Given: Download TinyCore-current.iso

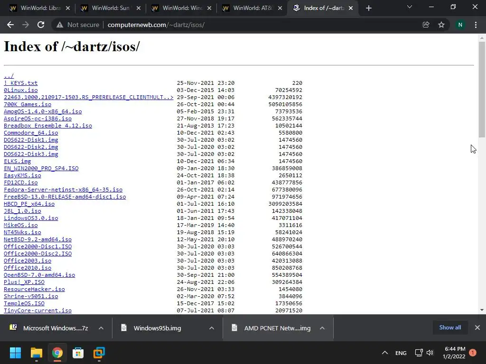Looking at the screenshot, I should [37, 311].
